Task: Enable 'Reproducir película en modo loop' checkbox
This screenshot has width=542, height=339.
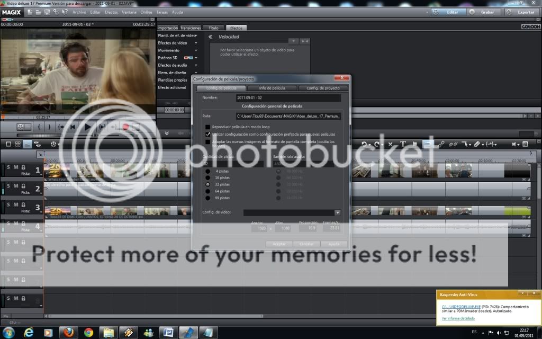Action: coord(207,127)
